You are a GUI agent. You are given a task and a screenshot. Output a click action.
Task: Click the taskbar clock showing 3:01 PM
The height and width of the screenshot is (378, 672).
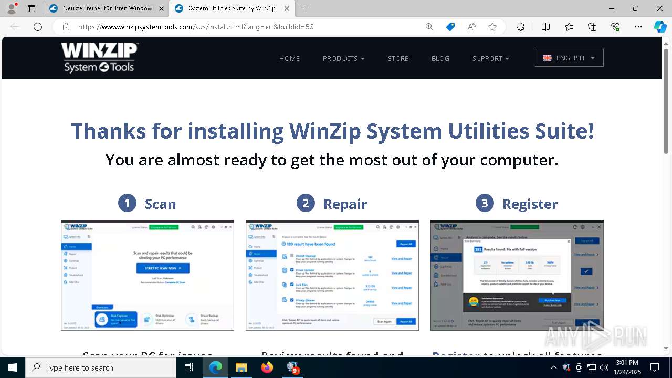pyautogui.click(x=627, y=367)
